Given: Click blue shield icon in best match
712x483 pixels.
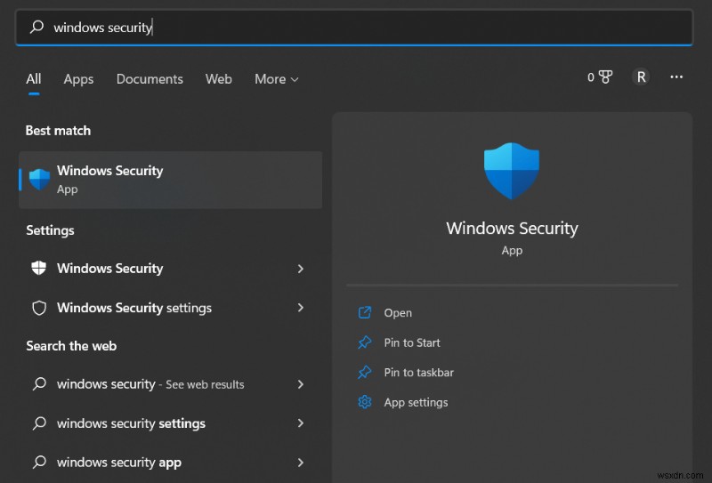Looking at the screenshot, I should [x=39, y=180].
